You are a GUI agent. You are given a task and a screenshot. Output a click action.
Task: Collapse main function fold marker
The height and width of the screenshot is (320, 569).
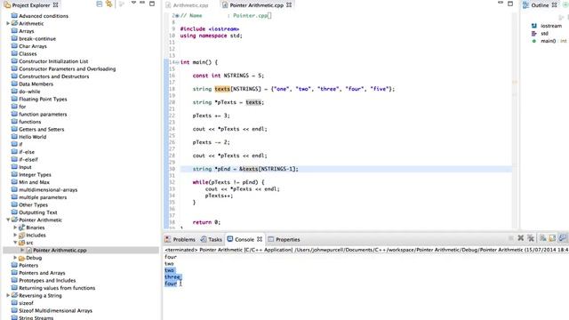click(x=177, y=62)
